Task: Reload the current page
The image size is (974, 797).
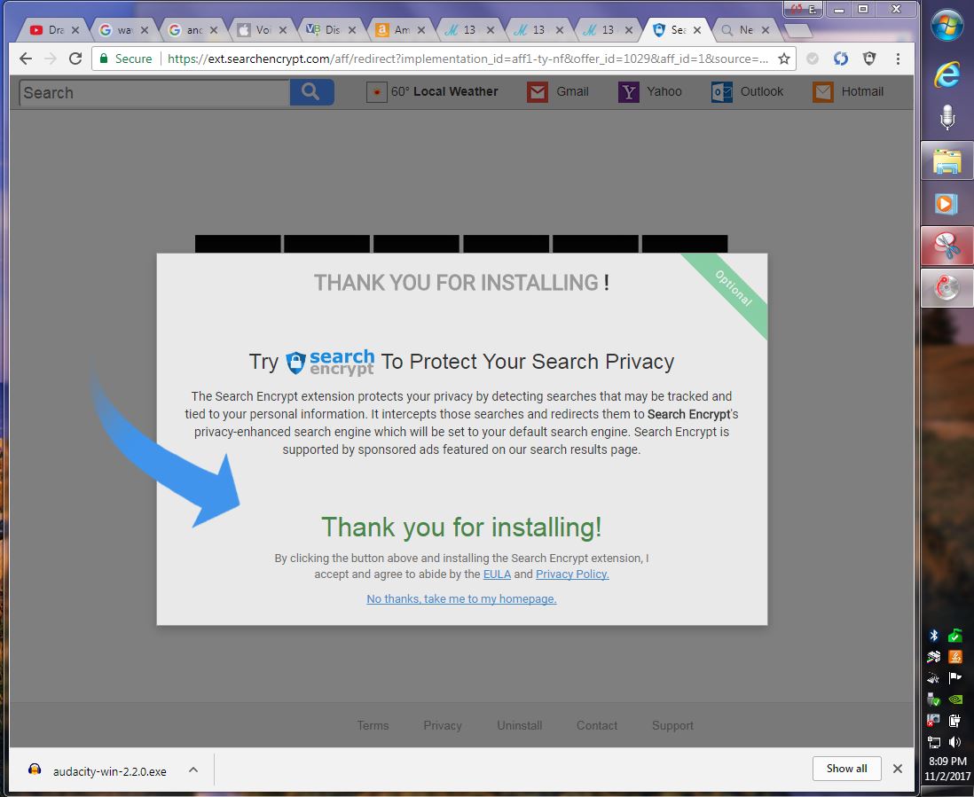Action: (75, 59)
